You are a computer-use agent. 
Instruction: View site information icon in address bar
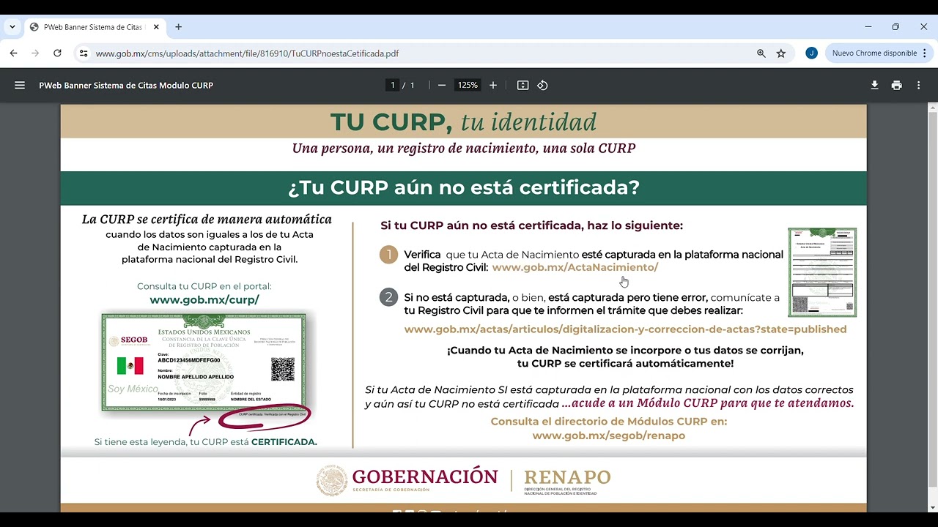tap(84, 53)
